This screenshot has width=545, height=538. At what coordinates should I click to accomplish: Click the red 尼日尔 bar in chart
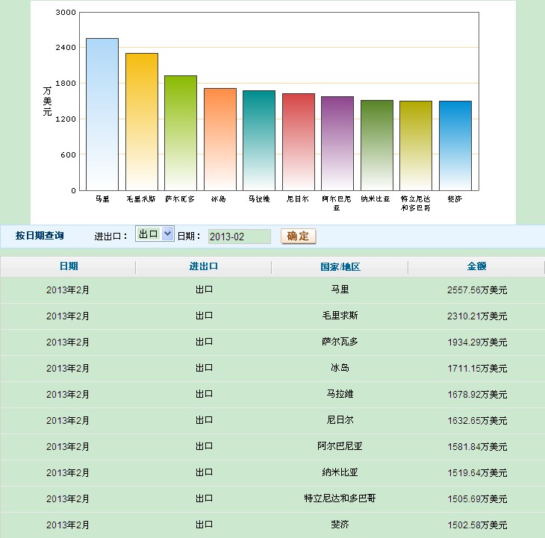point(299,142)
